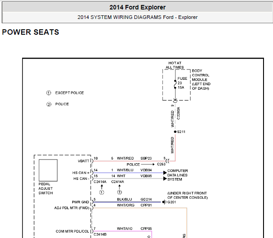273x238 pixels.
Task: Click the vertical WHT/RED label below S211
Action: pyautogui.click(x=172, y=145)
